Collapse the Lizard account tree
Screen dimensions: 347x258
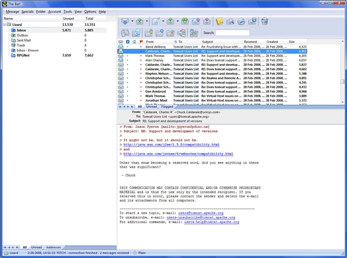coord(4,25)
